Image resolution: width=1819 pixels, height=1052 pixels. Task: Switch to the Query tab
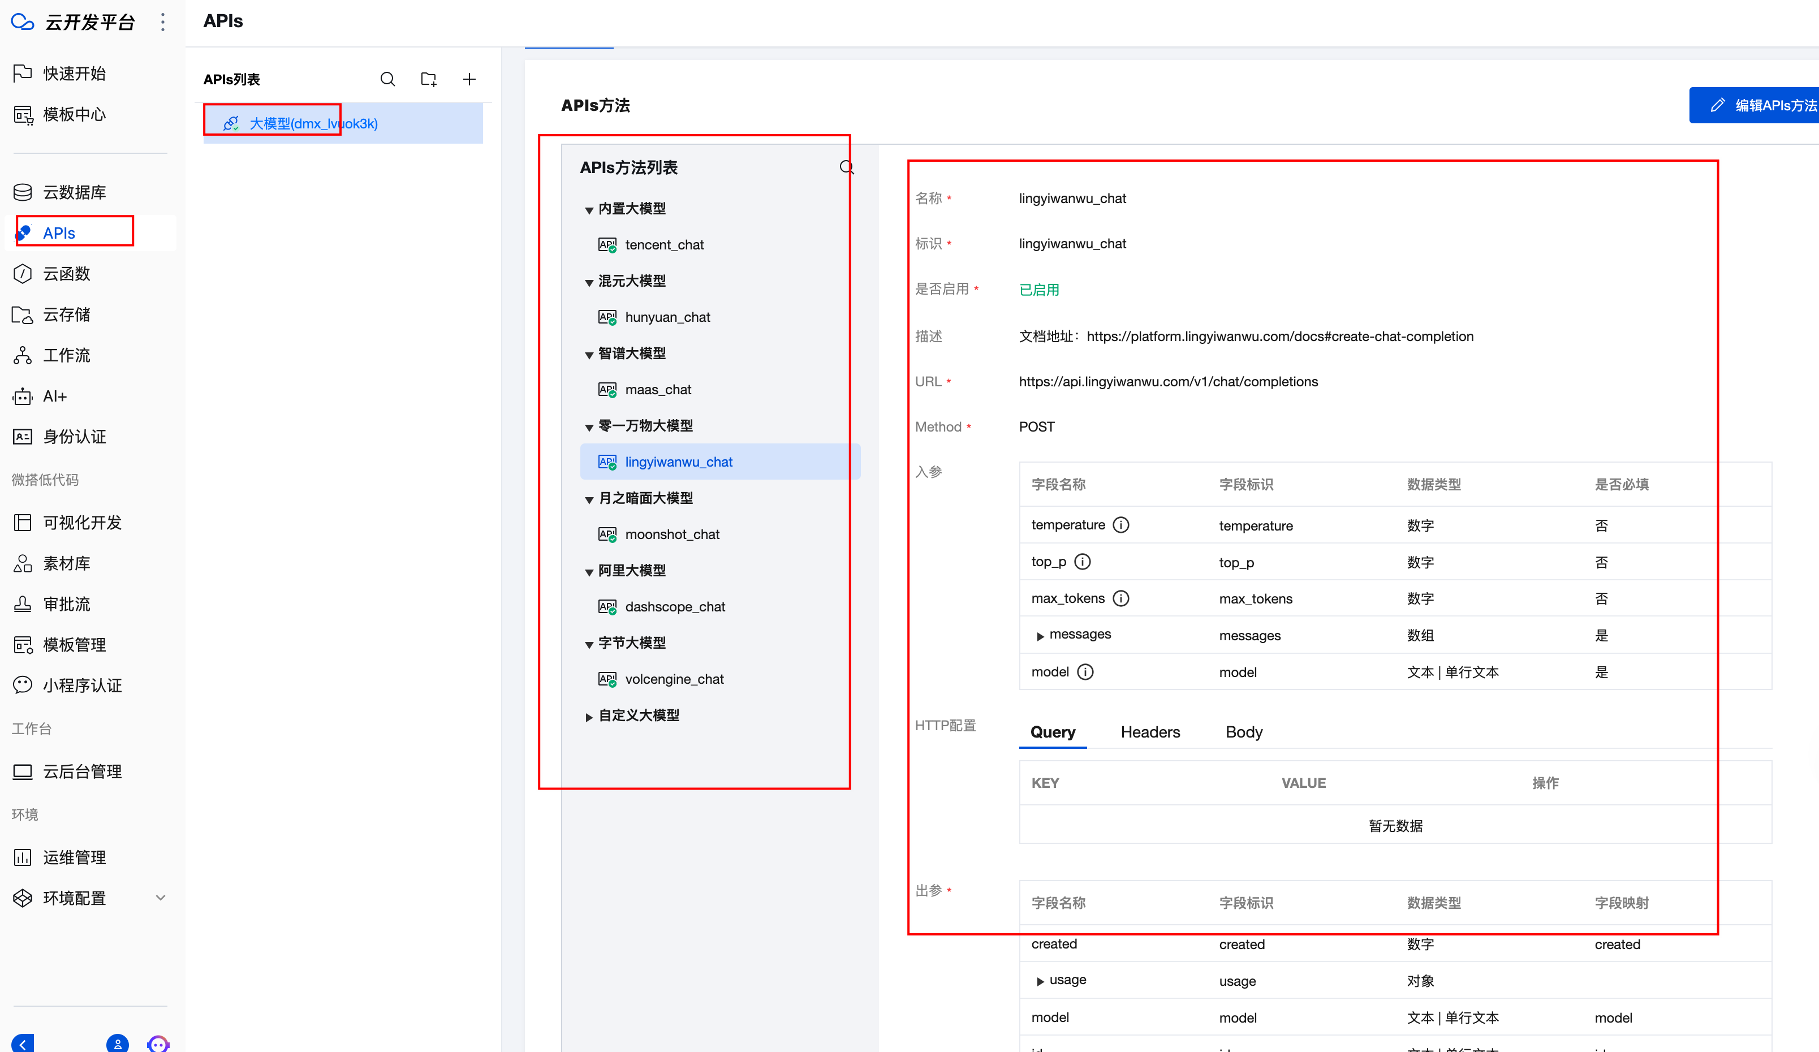(x=1053, y=731)
